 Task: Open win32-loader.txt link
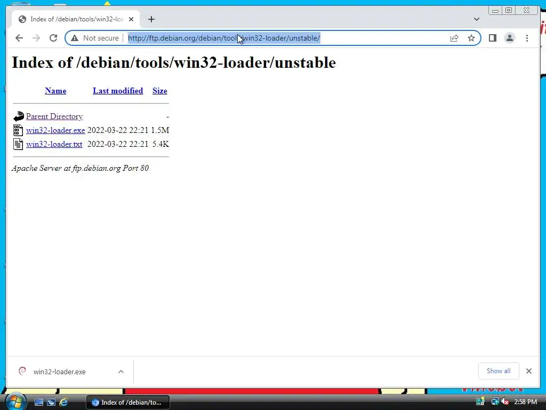click(x=54, y=144)
